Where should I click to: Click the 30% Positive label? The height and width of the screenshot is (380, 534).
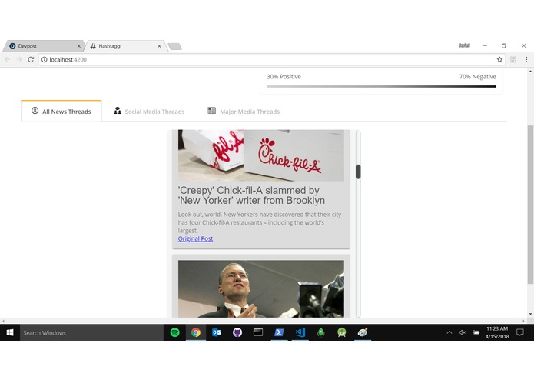click(284, 77)
